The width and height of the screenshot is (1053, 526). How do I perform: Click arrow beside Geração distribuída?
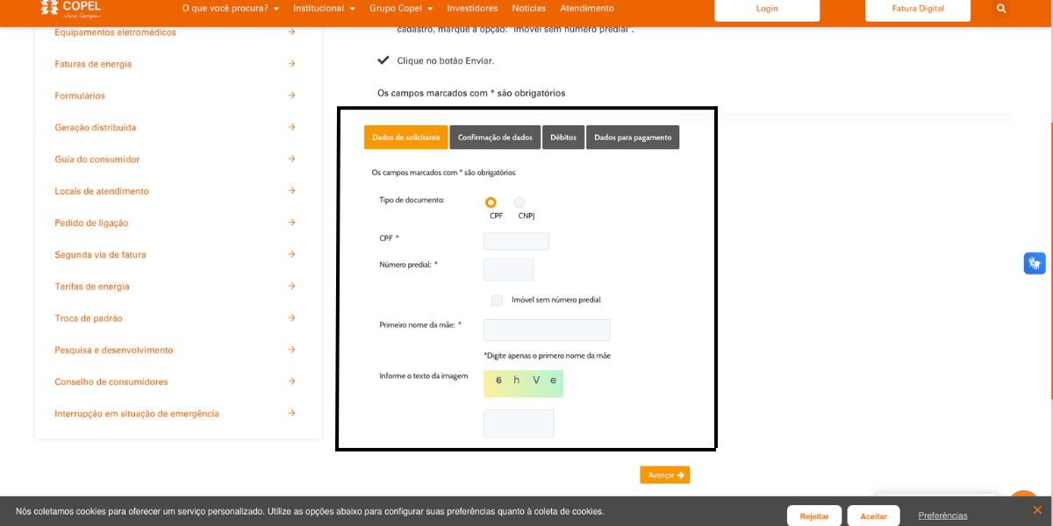tap(291, 127)
